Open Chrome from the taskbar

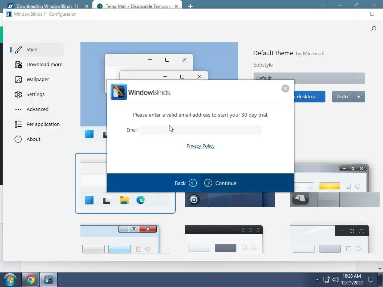[30, 280]
